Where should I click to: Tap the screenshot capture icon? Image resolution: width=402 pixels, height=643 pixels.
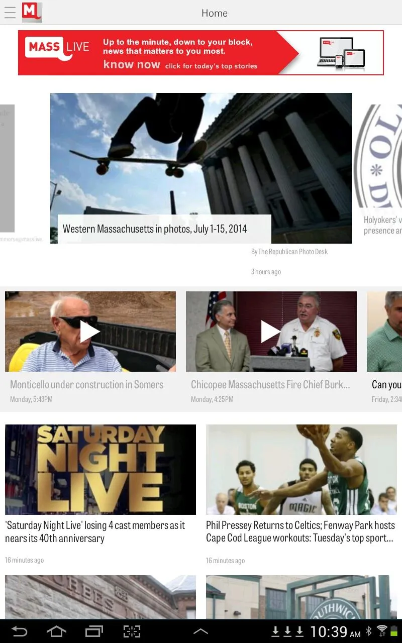point(132,631)
